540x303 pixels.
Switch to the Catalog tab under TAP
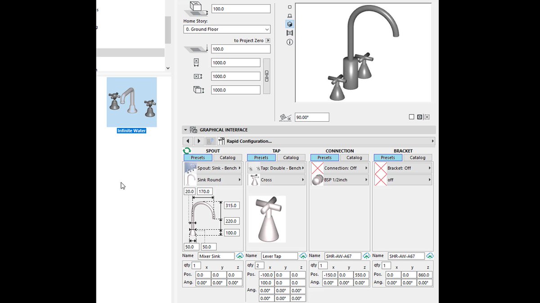291,158
